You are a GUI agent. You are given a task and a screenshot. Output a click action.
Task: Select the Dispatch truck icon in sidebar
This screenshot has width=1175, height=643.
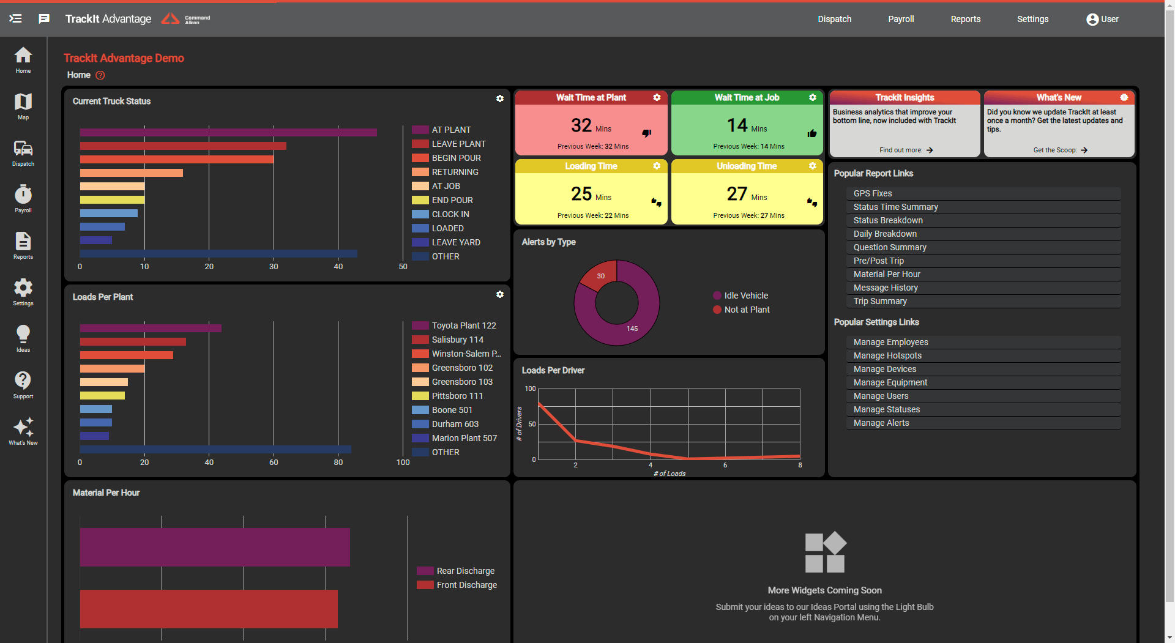pyautogui.click(x=23, y=151)
